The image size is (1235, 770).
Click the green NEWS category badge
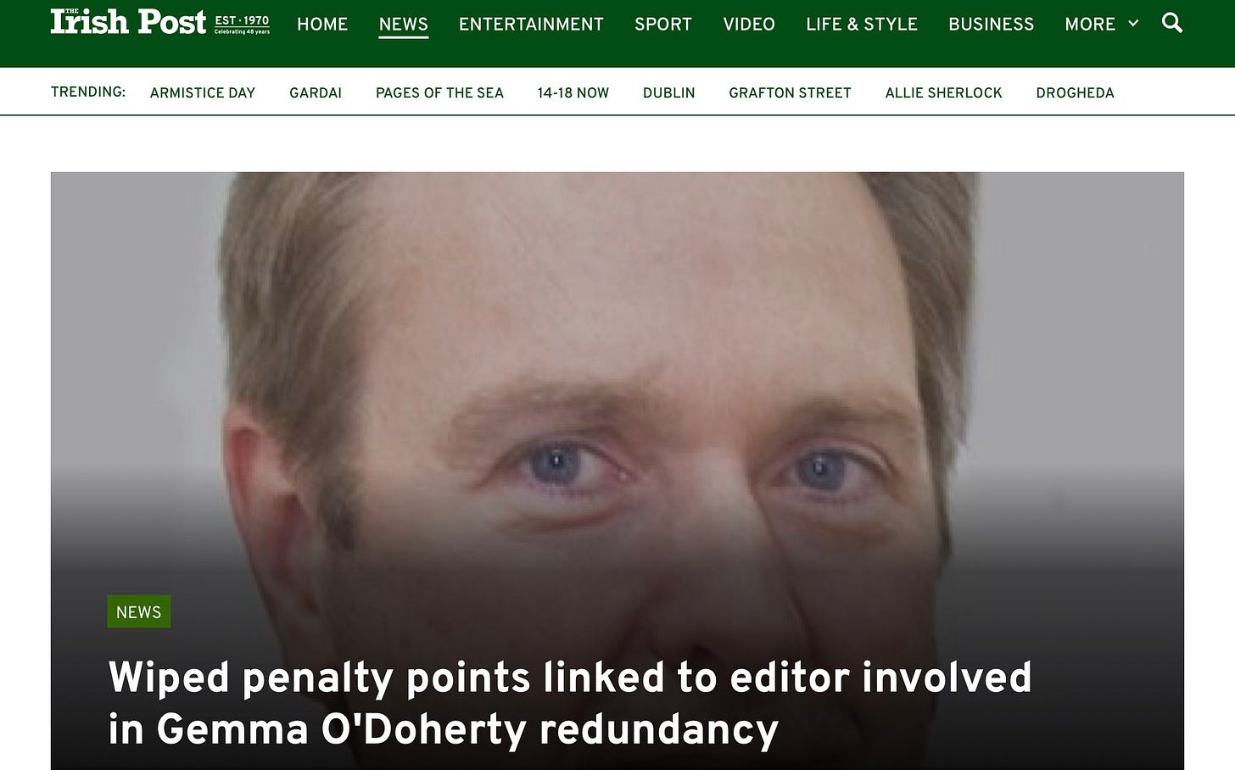coord(139,612)
